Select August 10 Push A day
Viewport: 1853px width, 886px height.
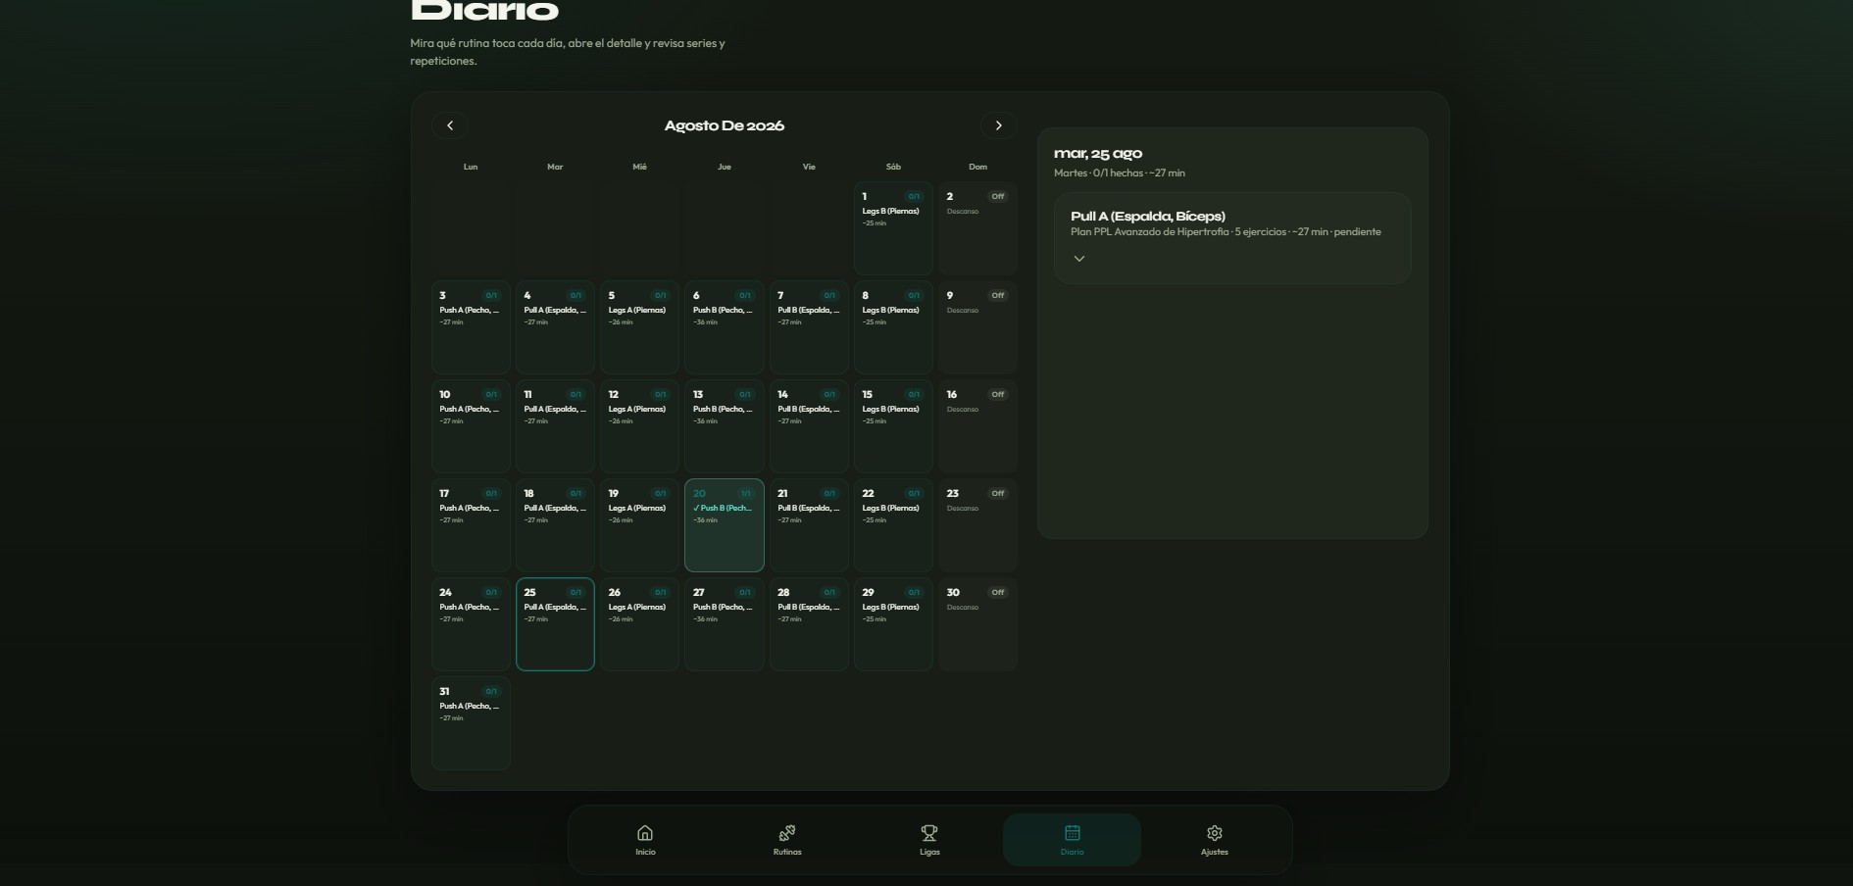tap(471, 426)
